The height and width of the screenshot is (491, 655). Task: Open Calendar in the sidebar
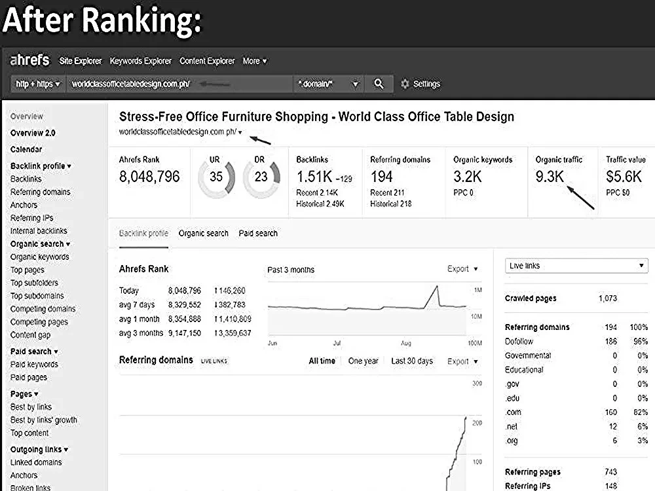[x=26, y=149]
